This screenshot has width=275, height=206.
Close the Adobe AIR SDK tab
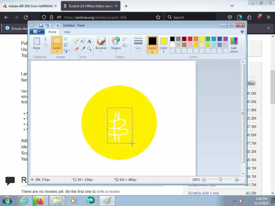[56, 6]
